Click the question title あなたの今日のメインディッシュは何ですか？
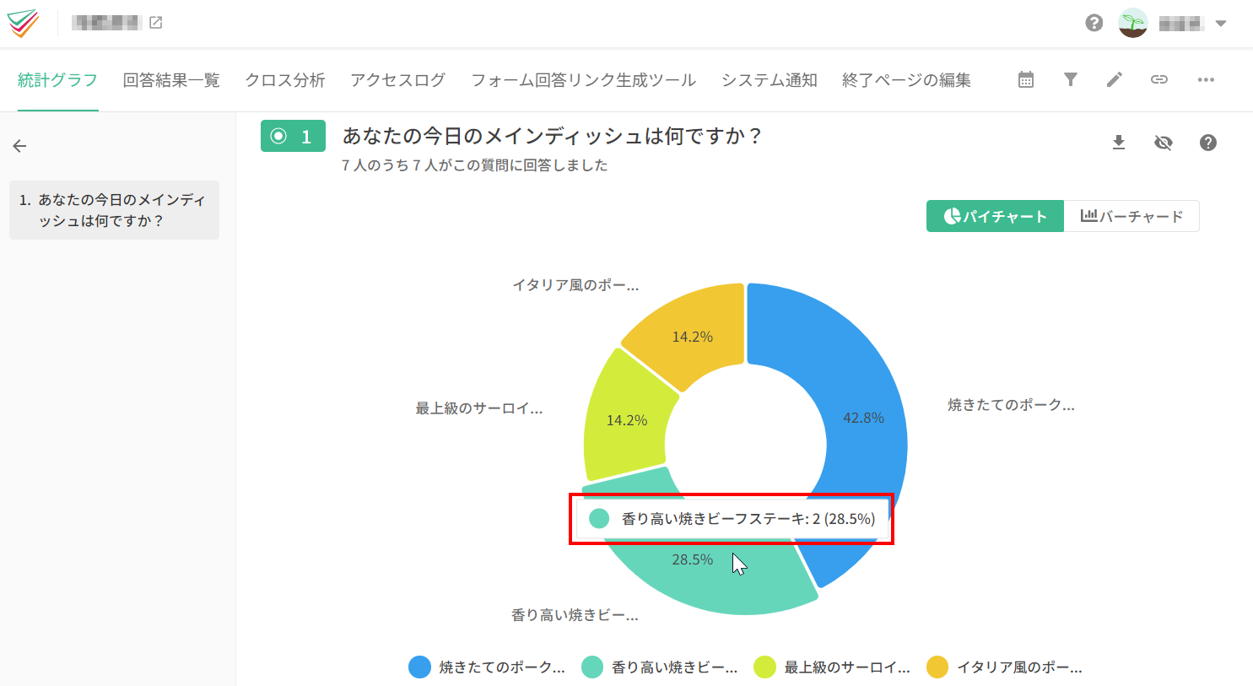 click(553, 136)
